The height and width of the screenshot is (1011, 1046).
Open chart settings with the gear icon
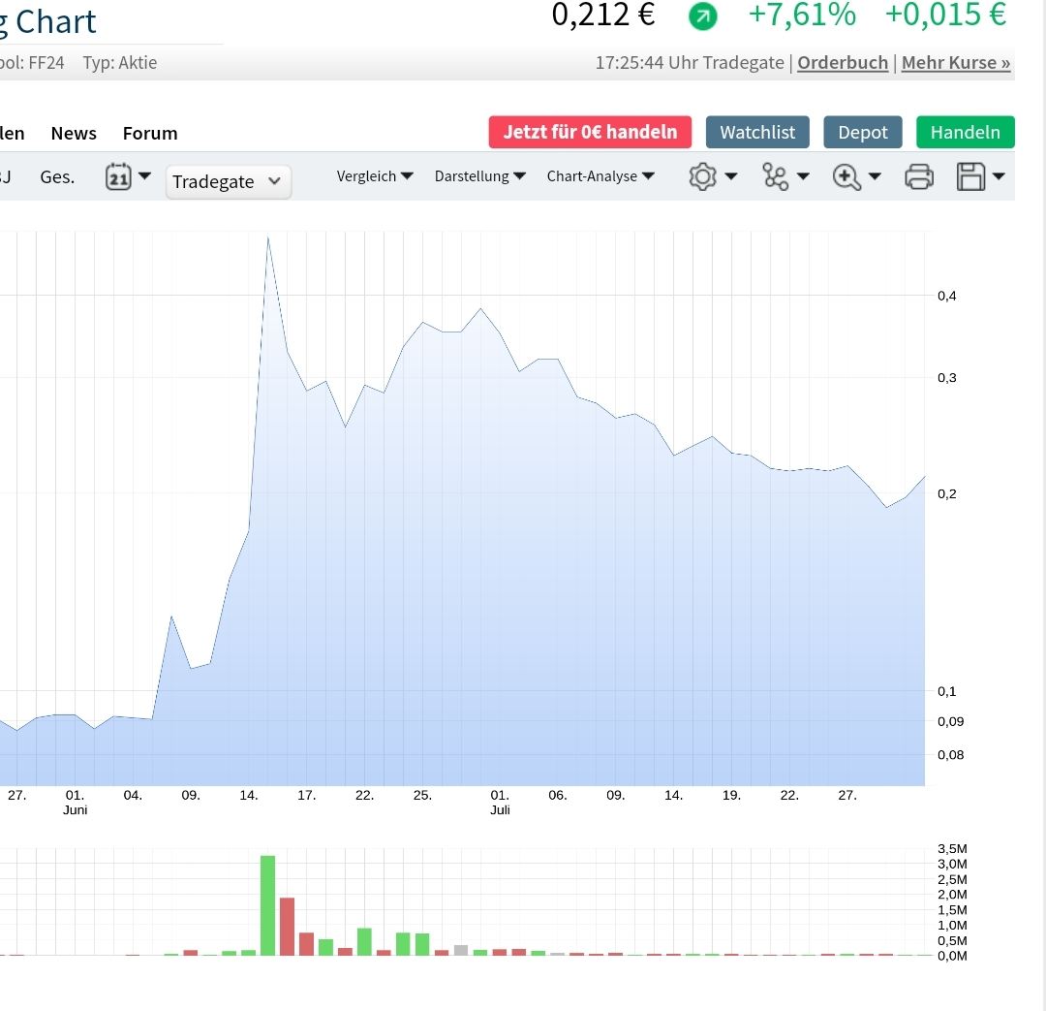[704, 176]
